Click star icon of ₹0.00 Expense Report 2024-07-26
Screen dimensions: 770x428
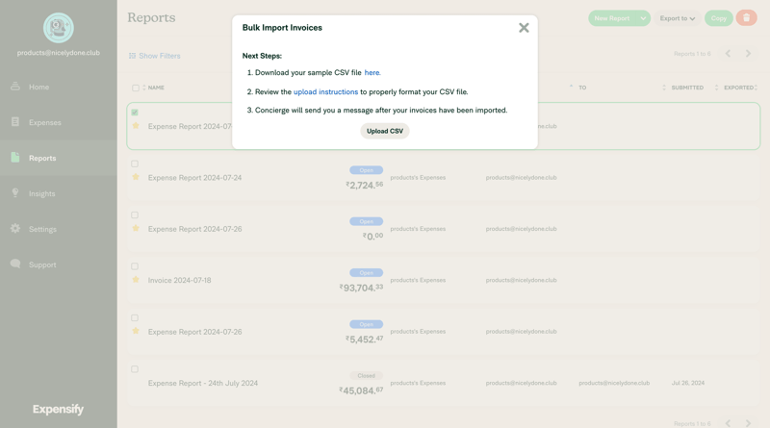(x=136, y=228)
